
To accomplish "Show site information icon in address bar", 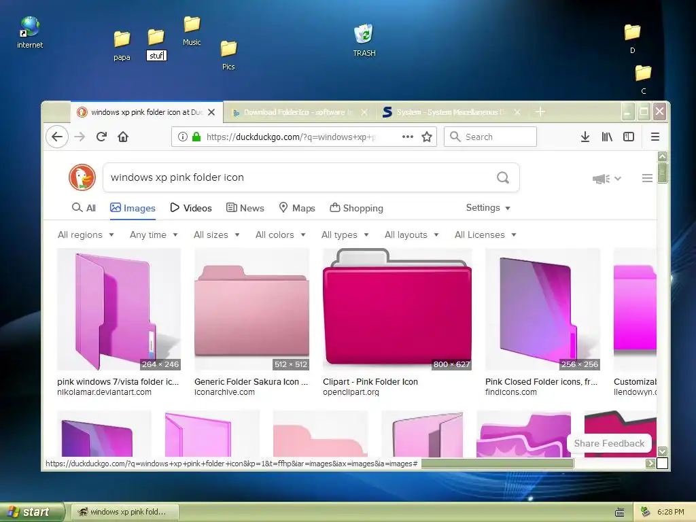I will (x=182, y=137).
